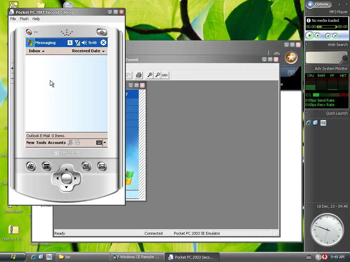Collapse the Adv System Monitor panel toggle
Viewport: 350px width, 262px height.
pos(307,68)
